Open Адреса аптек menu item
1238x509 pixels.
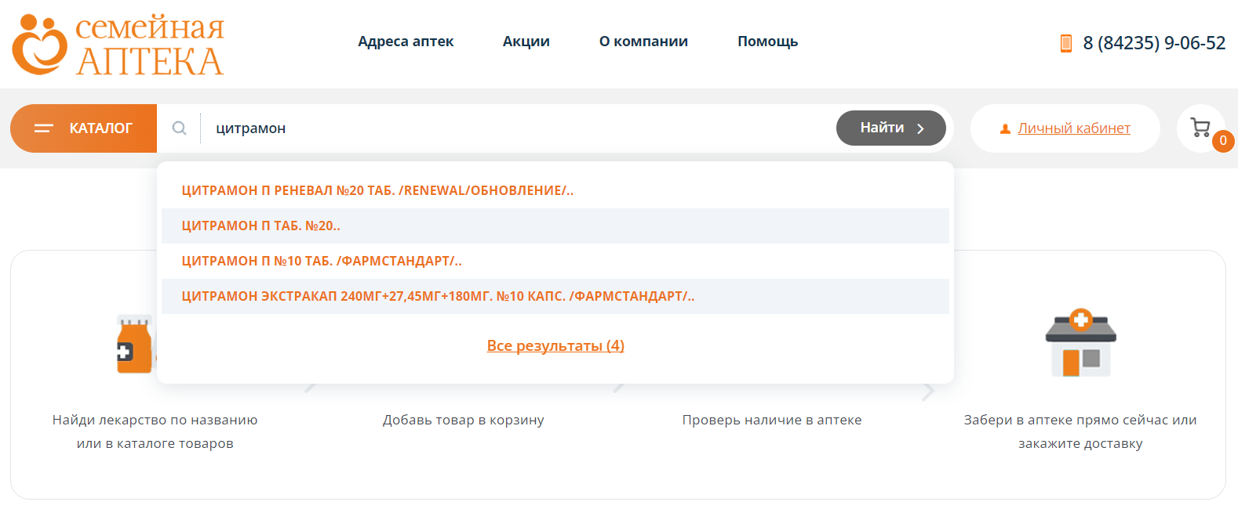pos(406,42)
